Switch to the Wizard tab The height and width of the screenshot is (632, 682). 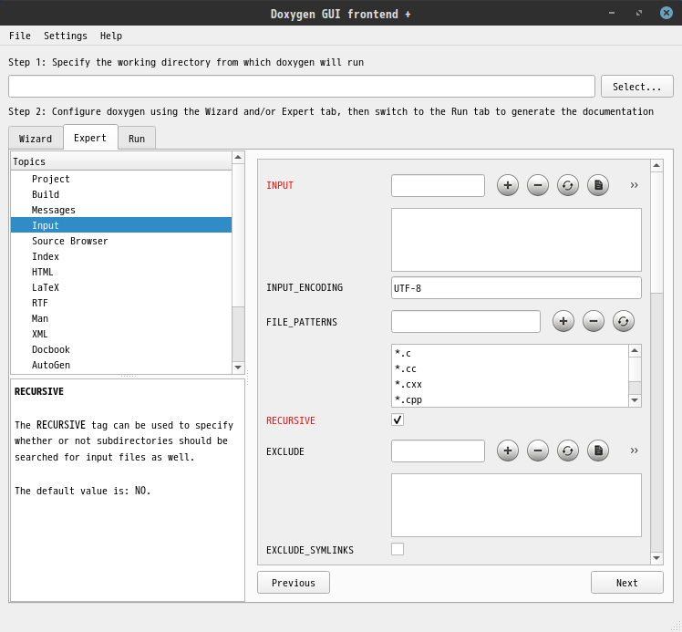36,139
